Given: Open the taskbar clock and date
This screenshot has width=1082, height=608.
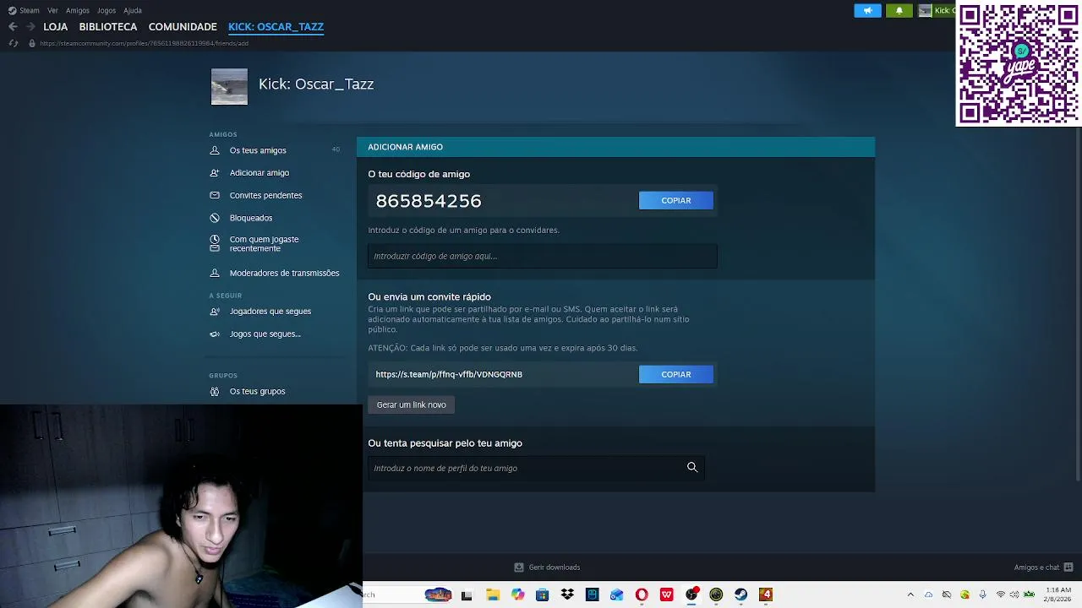Looking at the screenshot, I should click(x=1058, y=594).
